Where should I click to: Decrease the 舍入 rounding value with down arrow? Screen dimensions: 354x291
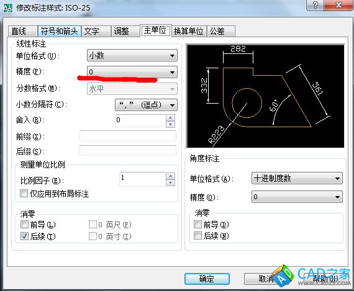[x=170, y=124]
